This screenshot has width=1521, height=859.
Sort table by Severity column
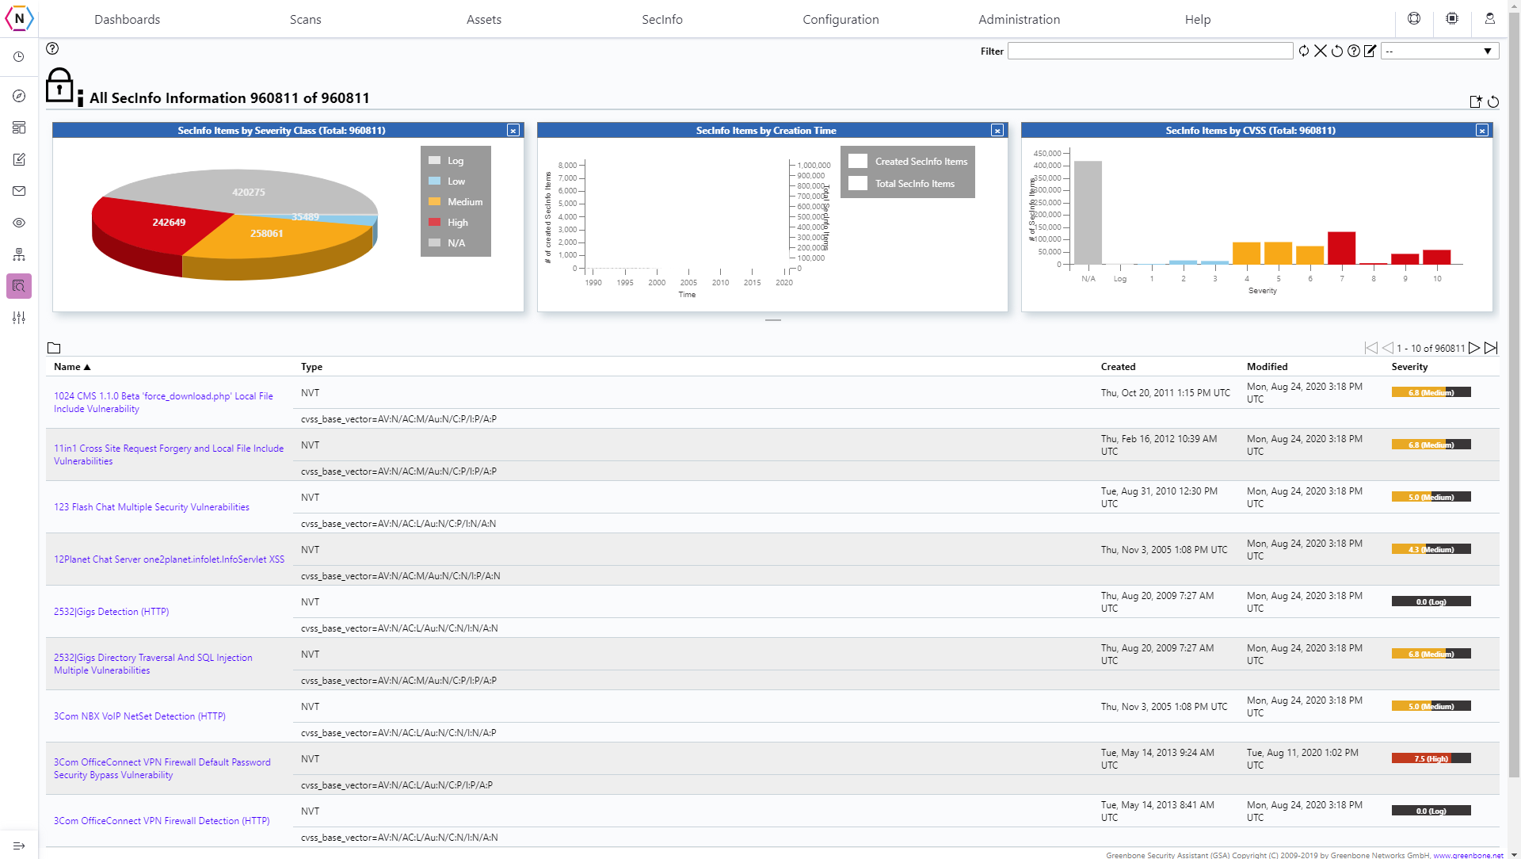[x=1409, y=367]
